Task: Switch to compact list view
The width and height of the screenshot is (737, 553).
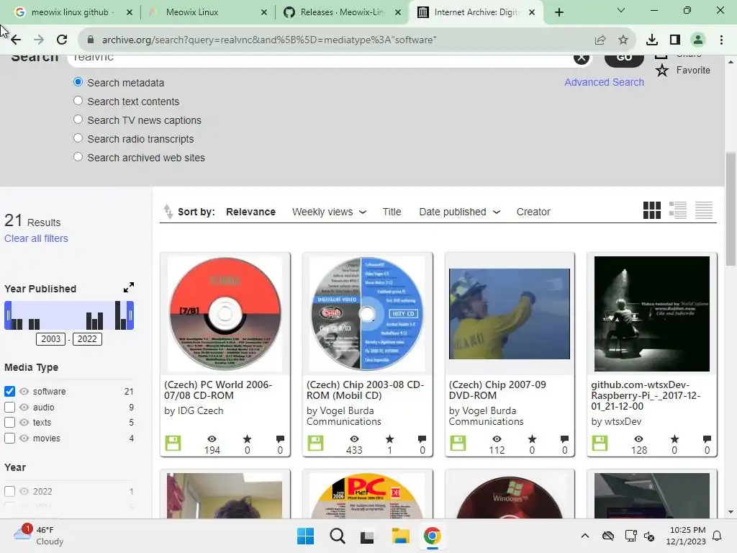Action: coord(704,210)
